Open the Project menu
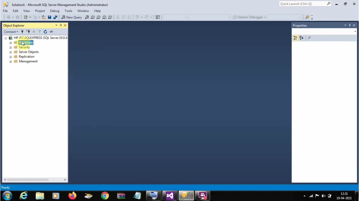Viewport: 359px width, 201px height. (x=40, y=11)
